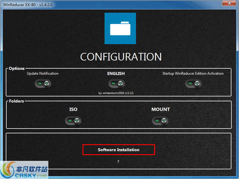239x179 pixels.
Task: Toggle the ISO folder switch
Action: pyautogui.click(x=73, y=121)
